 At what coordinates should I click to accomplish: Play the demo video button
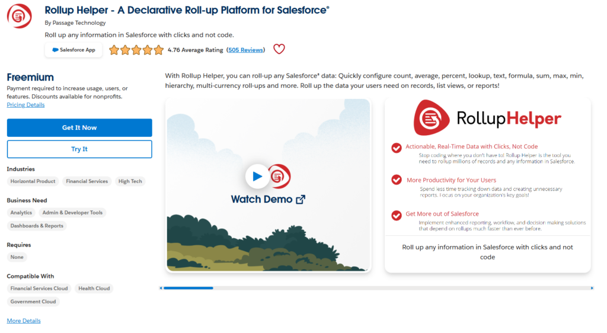(257, 177)
